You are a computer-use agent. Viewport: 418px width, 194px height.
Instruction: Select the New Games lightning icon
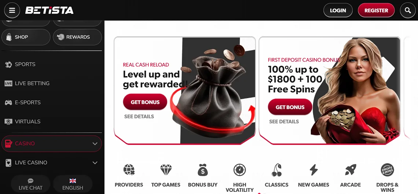pos(313,170)
